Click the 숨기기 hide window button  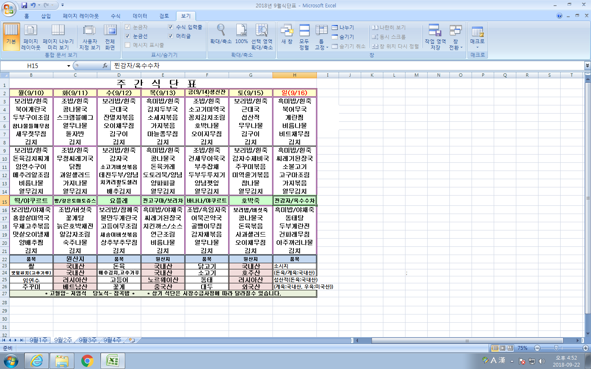point(343,37)
